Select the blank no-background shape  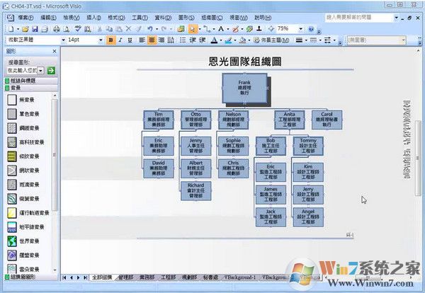coord(21,100)
